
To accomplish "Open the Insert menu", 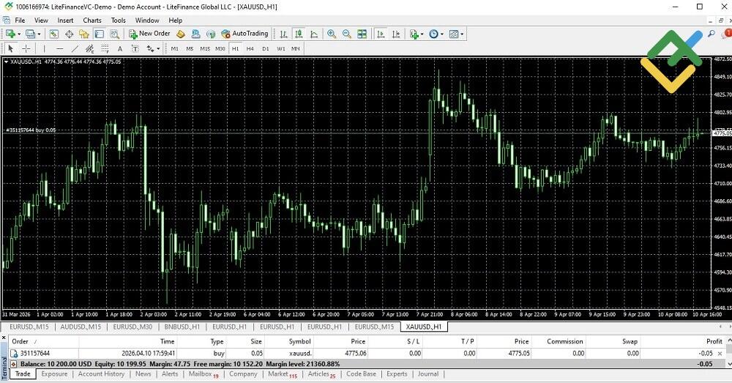I will (x=65, y=20).
